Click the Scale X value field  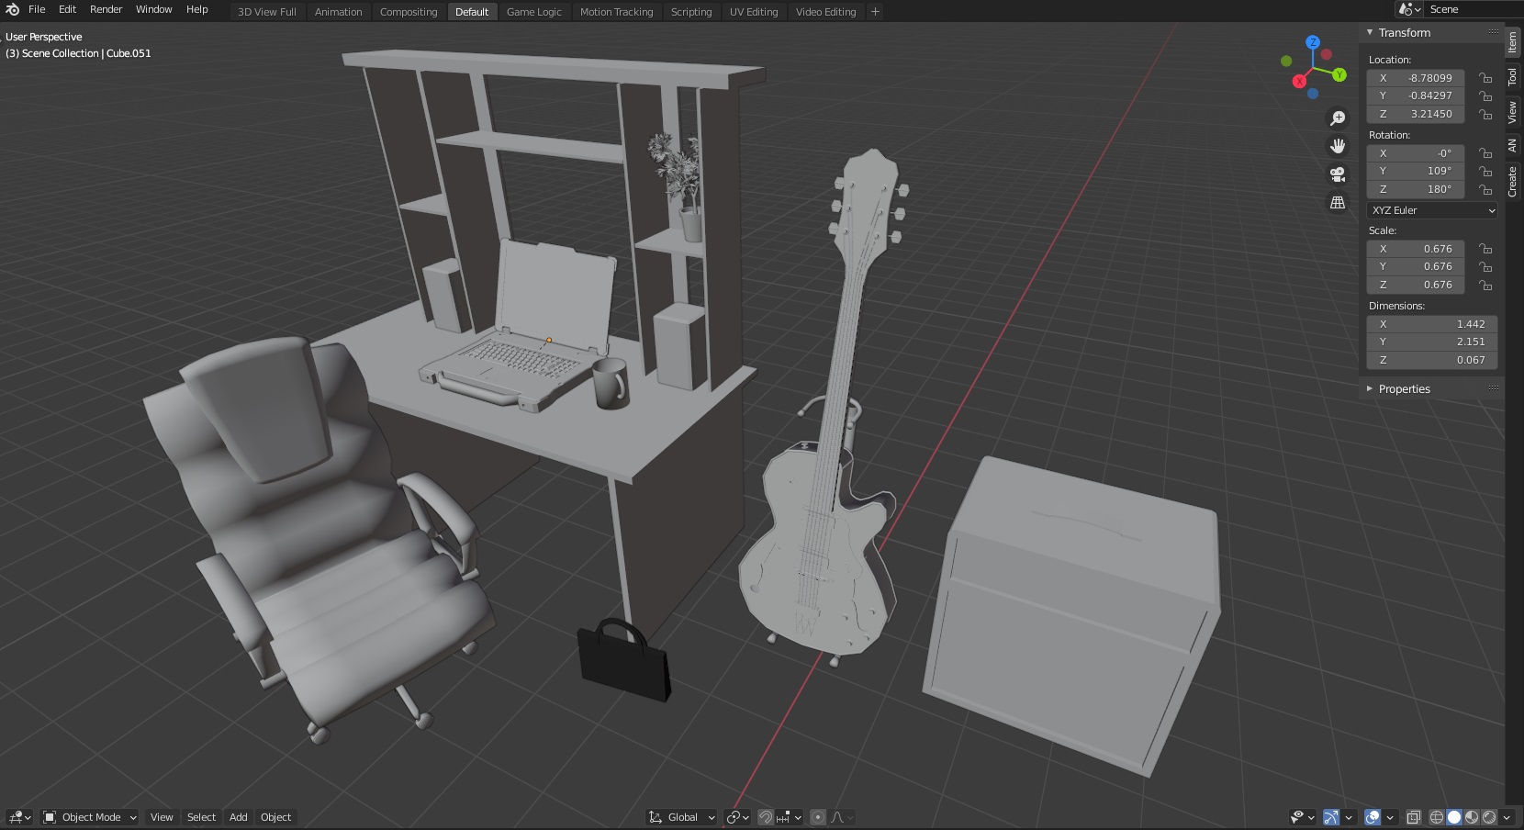(1415, 249)
